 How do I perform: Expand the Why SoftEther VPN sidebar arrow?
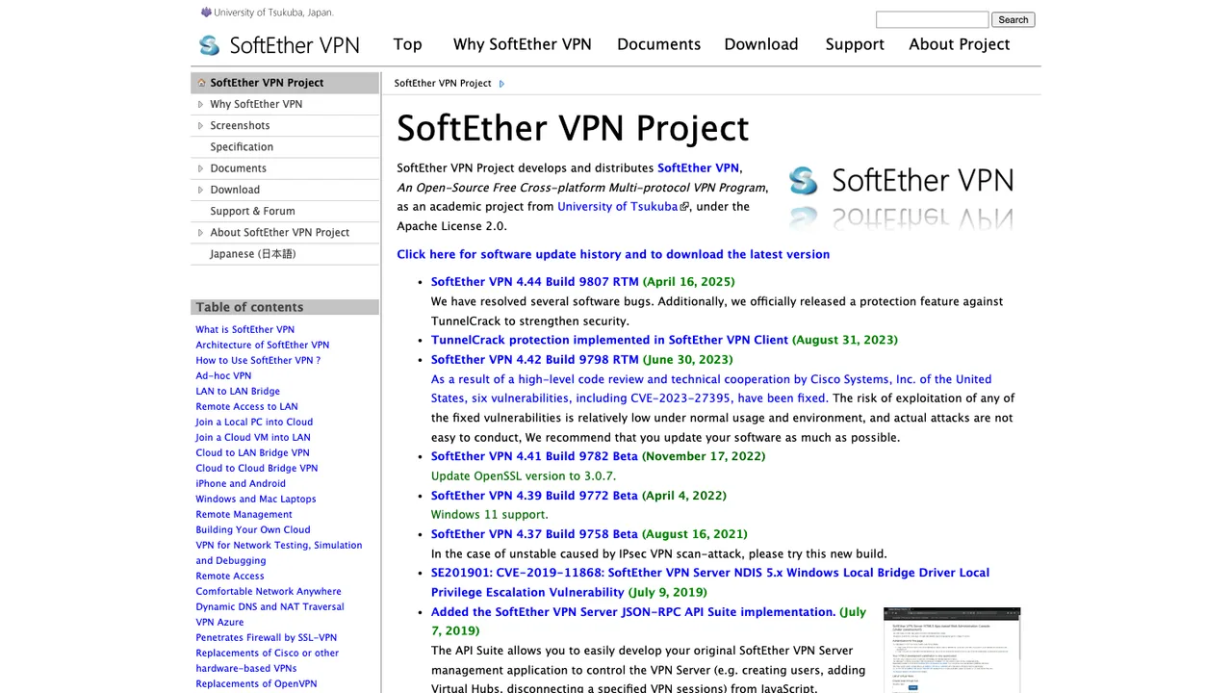(x=200, y=104)
